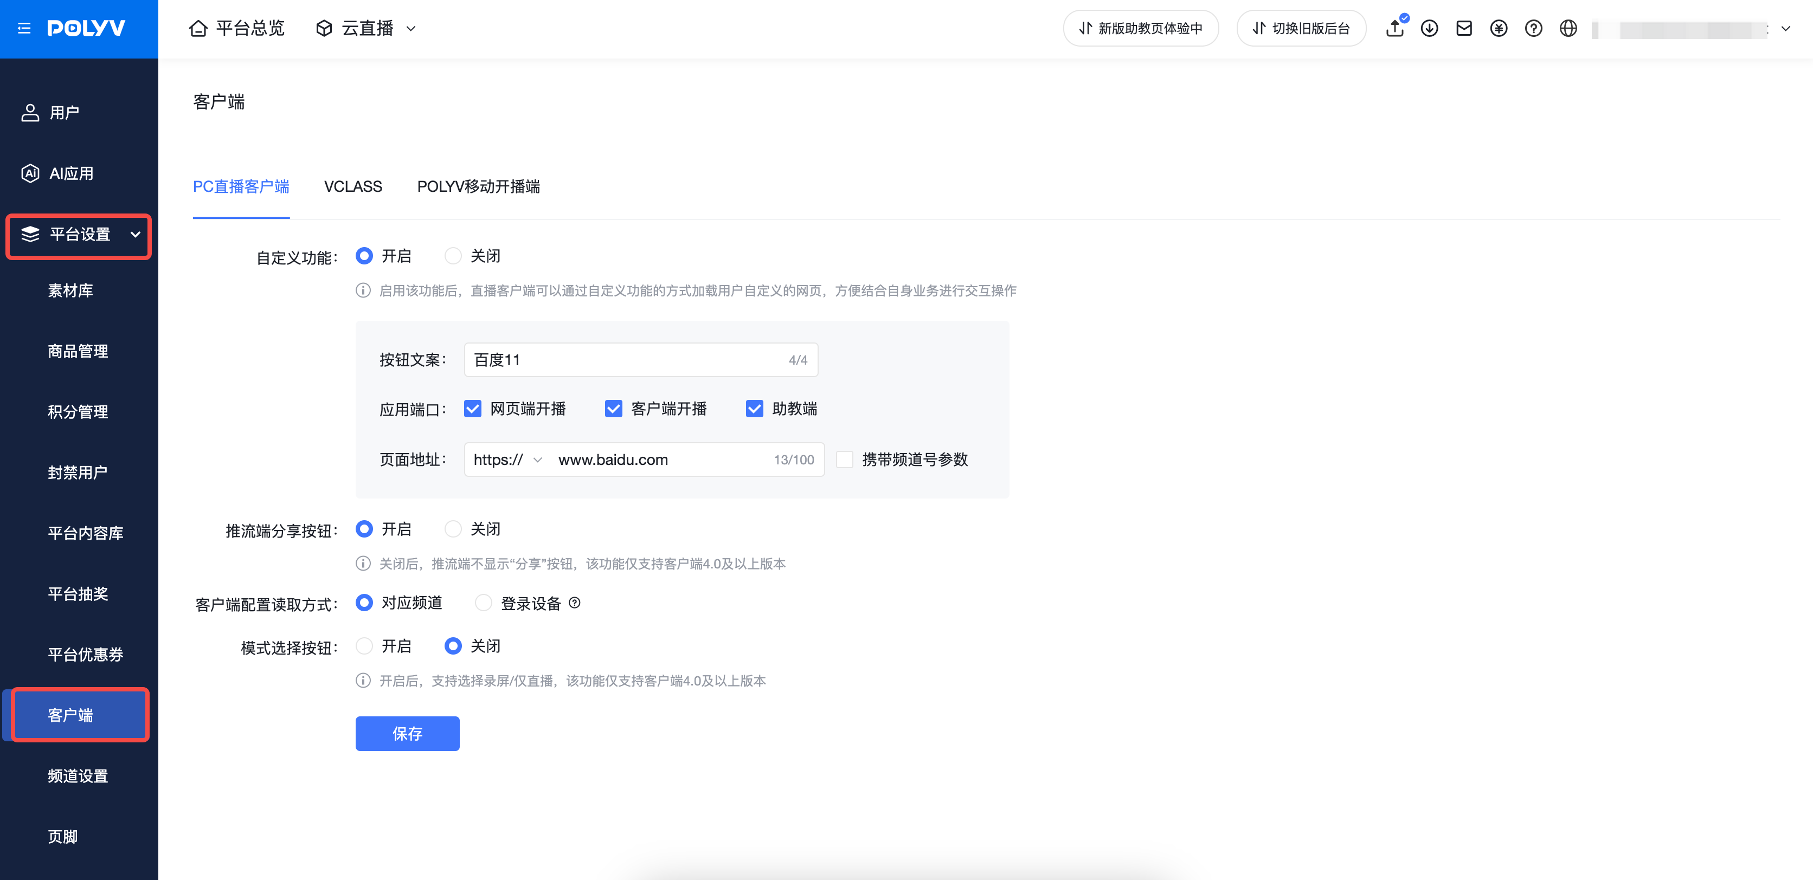Select 登录设备 radio option

point(484,603)
